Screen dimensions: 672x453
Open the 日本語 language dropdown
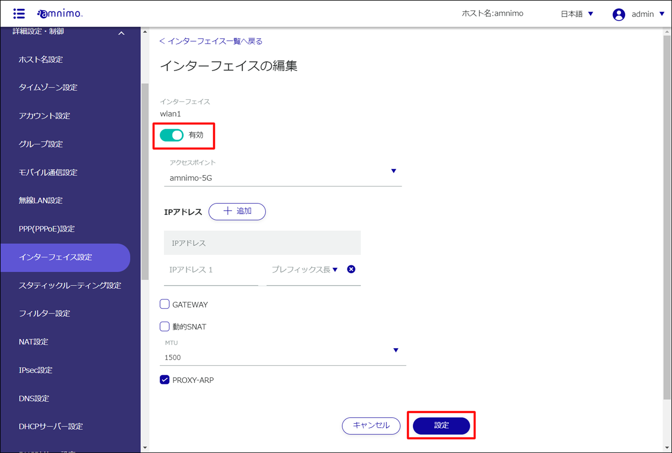coord(577,14)
